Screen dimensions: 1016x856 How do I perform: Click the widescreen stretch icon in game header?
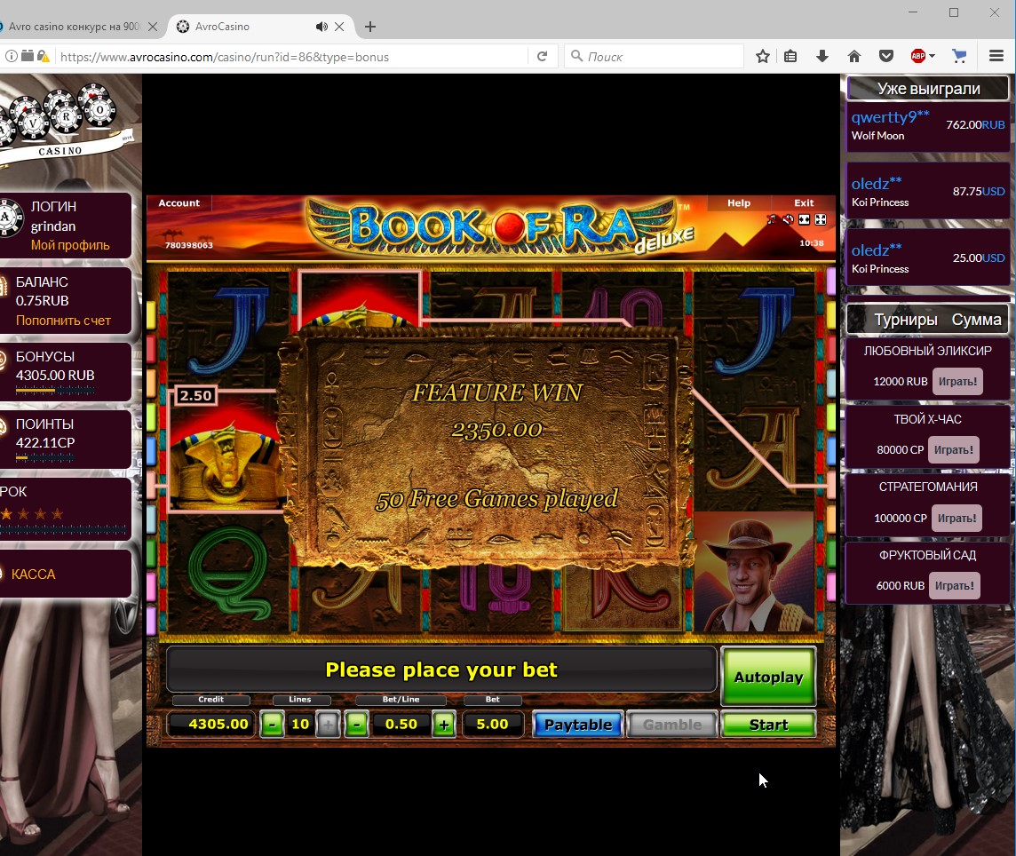(x=804, y=219)
